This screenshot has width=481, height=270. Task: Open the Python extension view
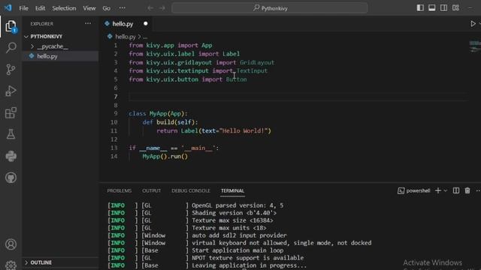(x=11, y=156)
